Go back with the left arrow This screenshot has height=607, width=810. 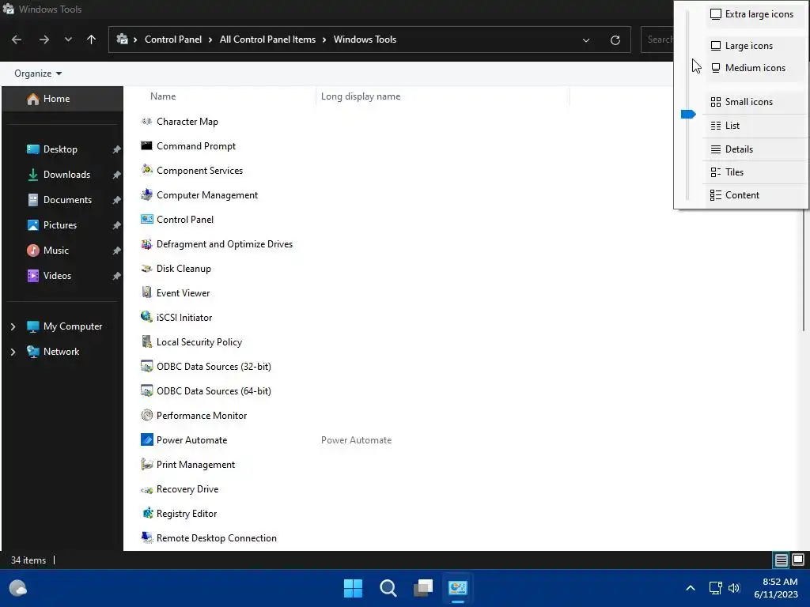pos(17,40)
